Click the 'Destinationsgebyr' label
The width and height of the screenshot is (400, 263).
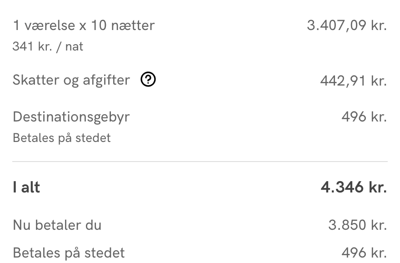71,117
